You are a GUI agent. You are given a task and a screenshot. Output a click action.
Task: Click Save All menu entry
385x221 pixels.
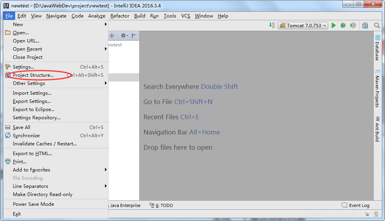56,127
